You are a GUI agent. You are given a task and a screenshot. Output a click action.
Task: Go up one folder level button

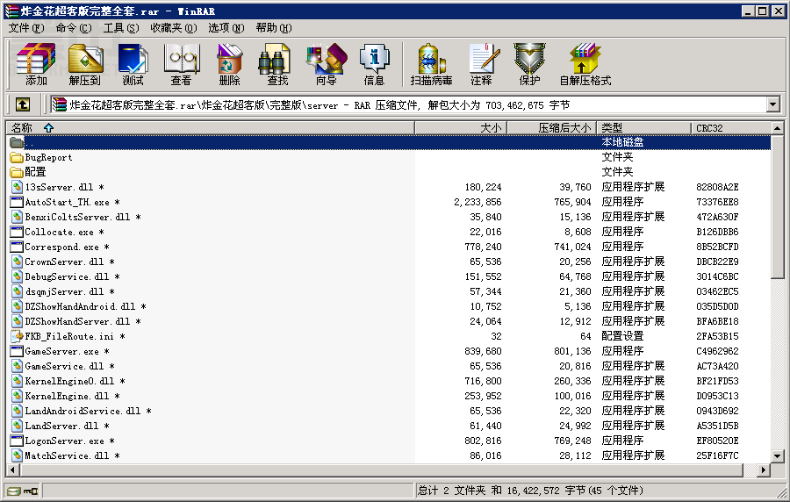coord(23,104)
